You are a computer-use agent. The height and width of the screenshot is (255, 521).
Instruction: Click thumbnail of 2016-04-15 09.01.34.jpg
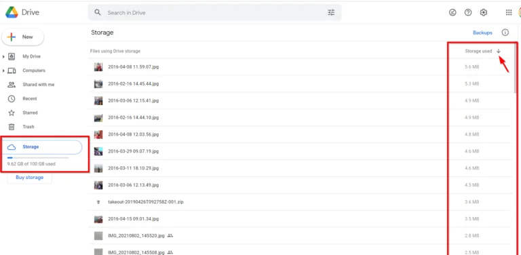98,219
